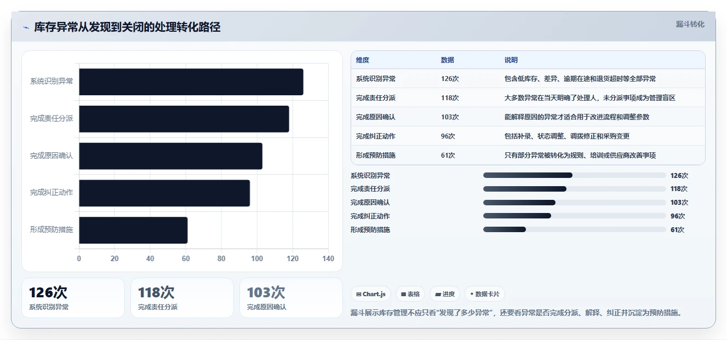Click the 完成纠正动作 bar in the chart
727x340 pixels.
tap(164, 193)
